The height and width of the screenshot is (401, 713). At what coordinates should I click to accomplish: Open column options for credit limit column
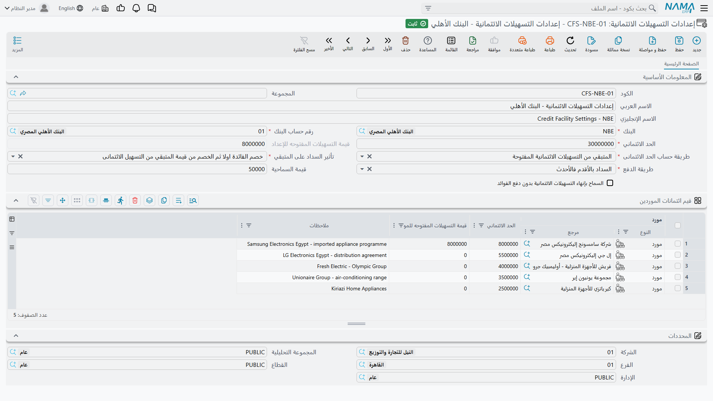click(x=474, y=225)
